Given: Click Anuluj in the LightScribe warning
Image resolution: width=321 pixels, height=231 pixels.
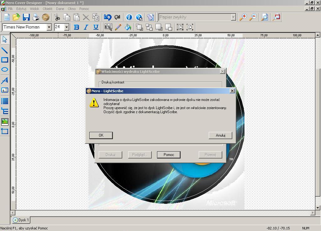Looking at the screenshot, I should coord(220,135).
